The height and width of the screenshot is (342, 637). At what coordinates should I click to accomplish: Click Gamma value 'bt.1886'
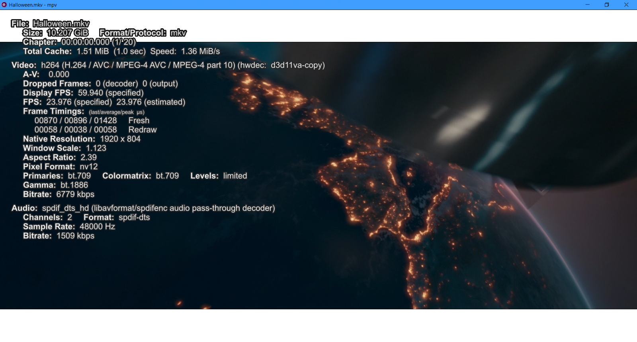pos(74,185)
